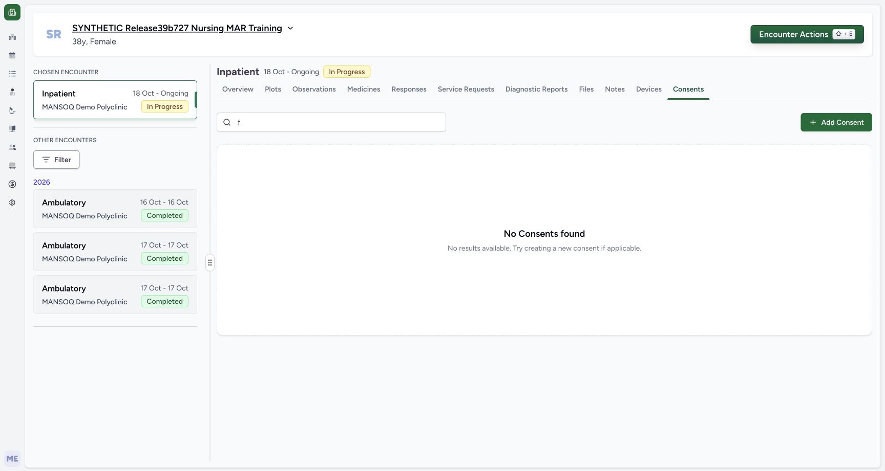Open the users group sidebar icon
The image size is (885, 471).
12,147
